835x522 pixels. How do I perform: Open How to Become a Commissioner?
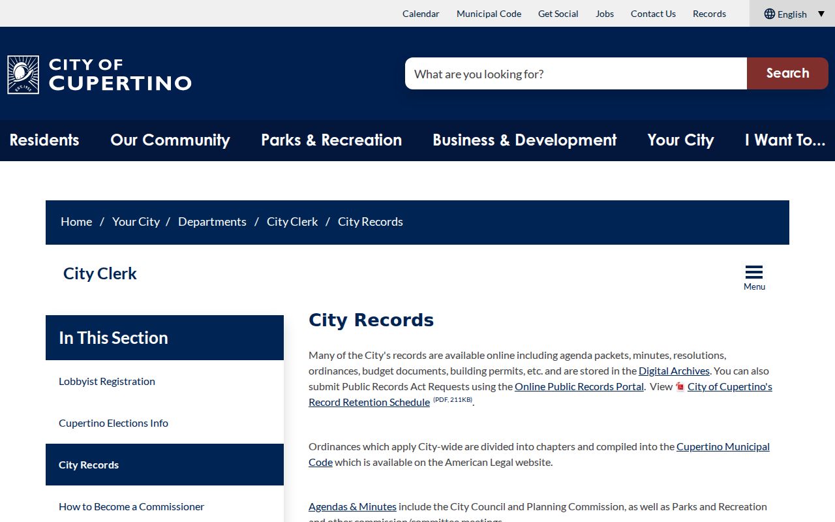[164, 506]
